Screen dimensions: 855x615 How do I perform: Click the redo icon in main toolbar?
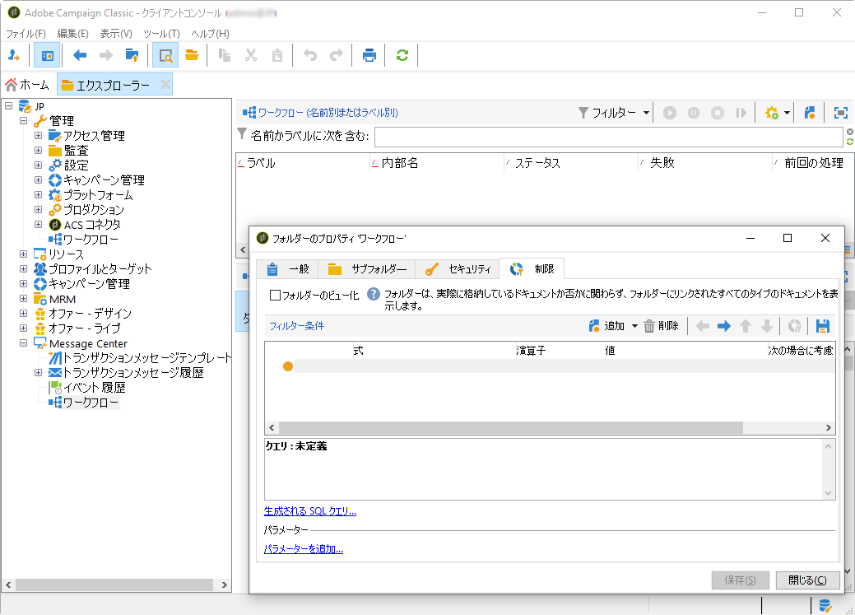point(337,55)
